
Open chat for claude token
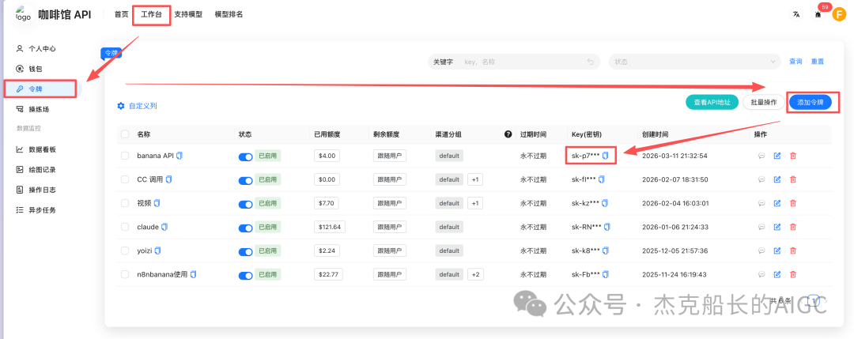(761, 226)
